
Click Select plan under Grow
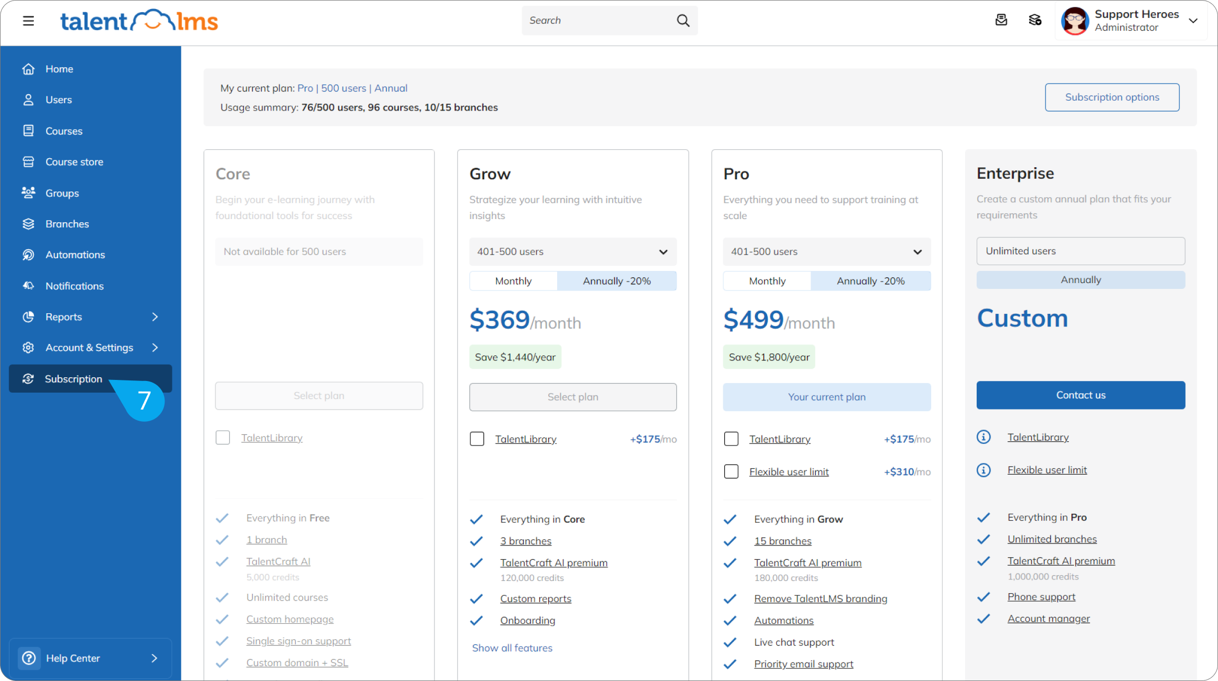tap(573, 397)
